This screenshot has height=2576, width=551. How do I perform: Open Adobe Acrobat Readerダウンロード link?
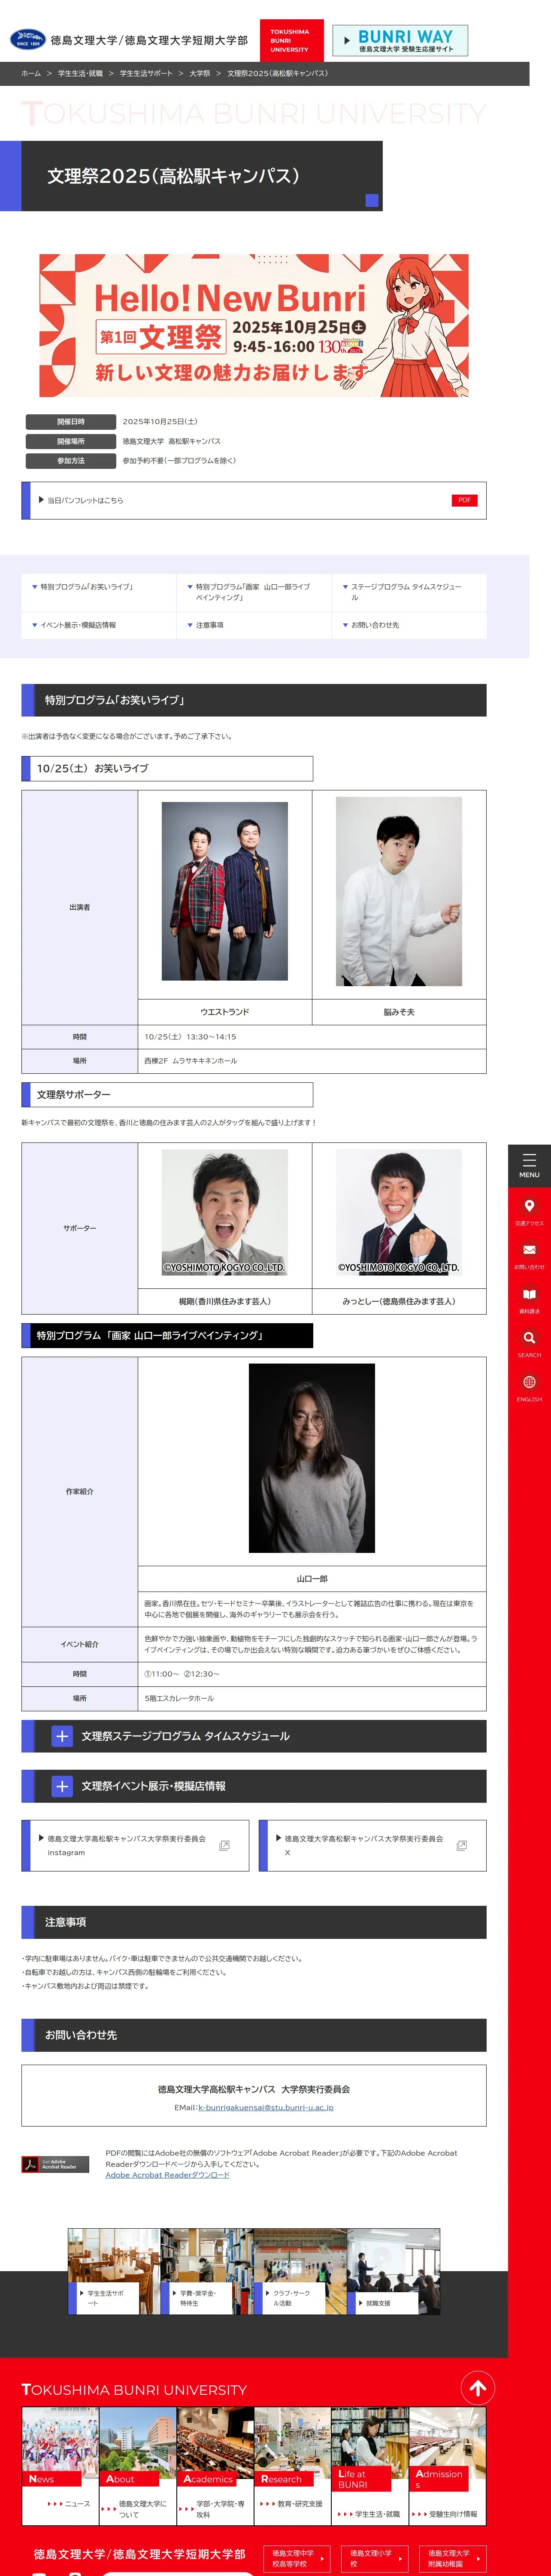167,2175
